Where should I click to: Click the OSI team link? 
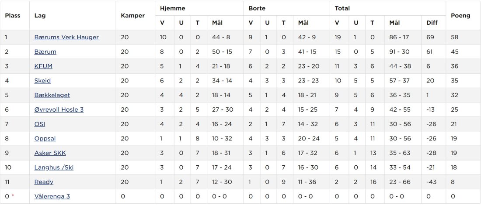coord(40,124)
